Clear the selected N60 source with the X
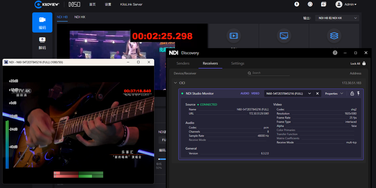 (x=317, y=94)
